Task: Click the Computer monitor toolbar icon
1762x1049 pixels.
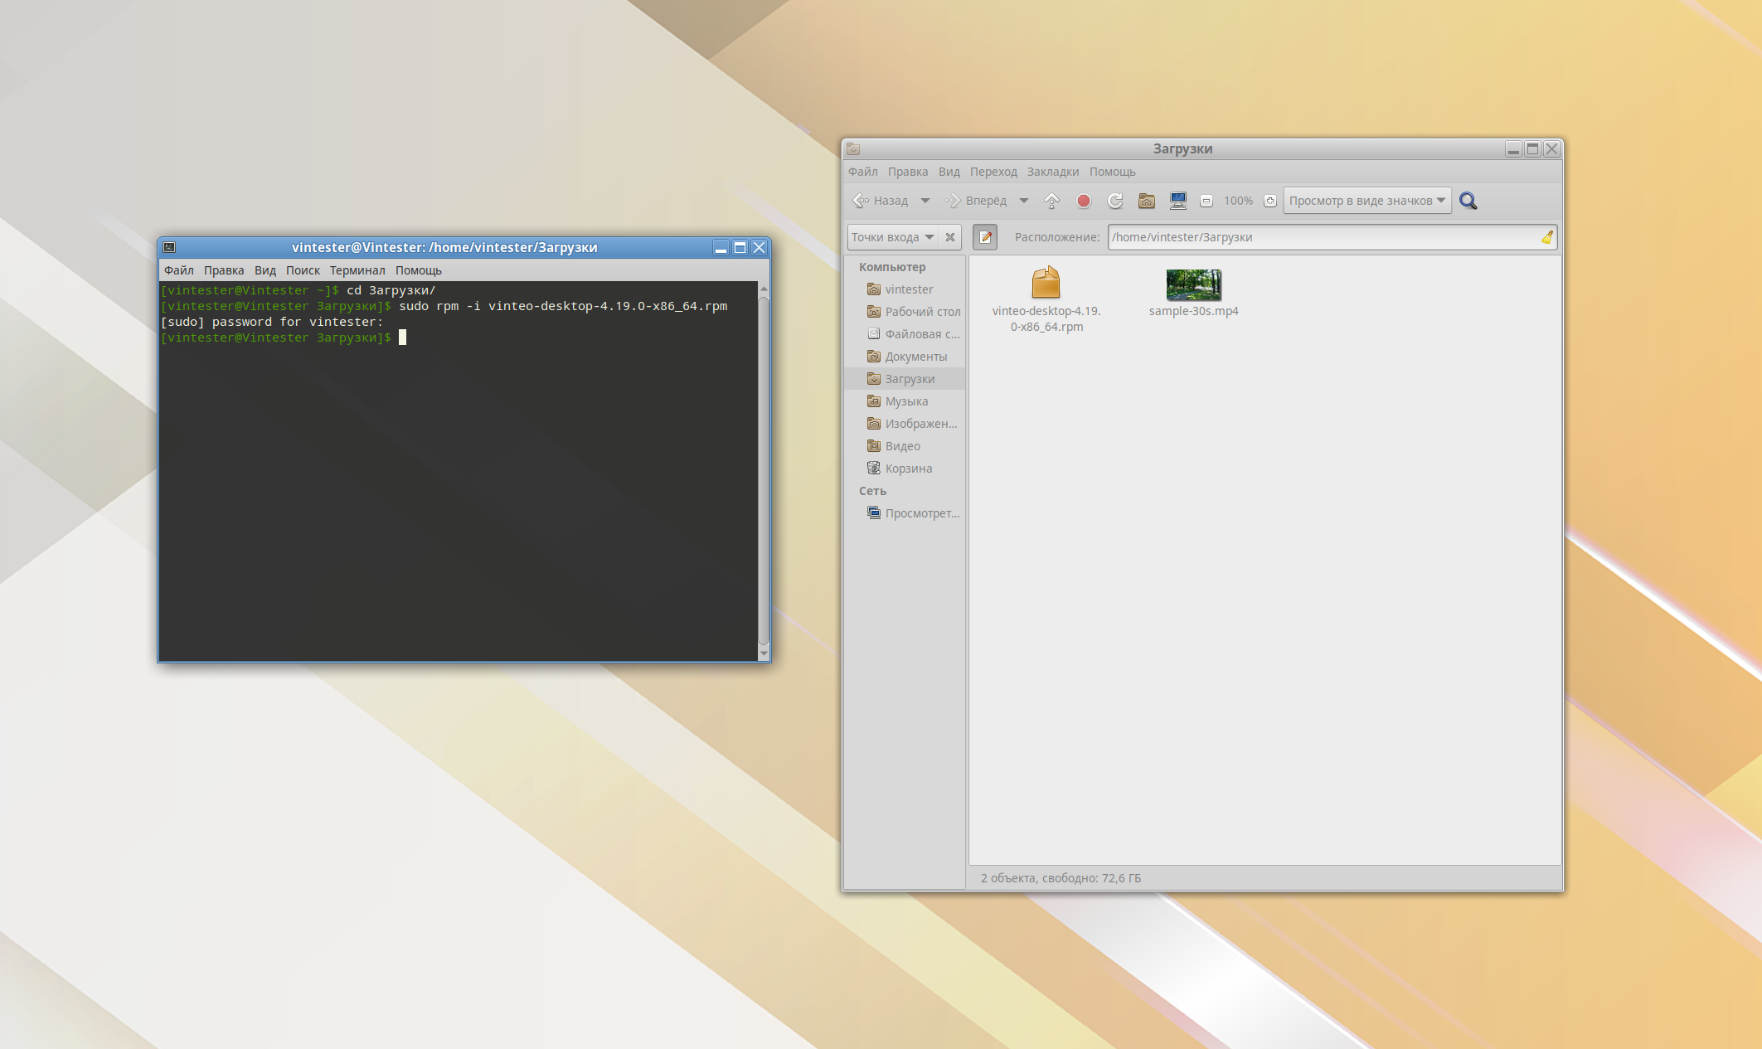Action: (x=1177, y=201)
